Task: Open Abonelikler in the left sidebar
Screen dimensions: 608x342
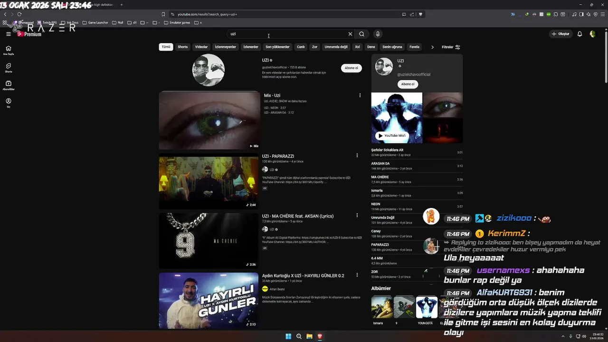Action: 9,85
